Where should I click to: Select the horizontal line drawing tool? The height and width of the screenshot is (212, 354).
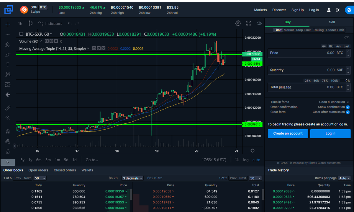click(8, 35)
